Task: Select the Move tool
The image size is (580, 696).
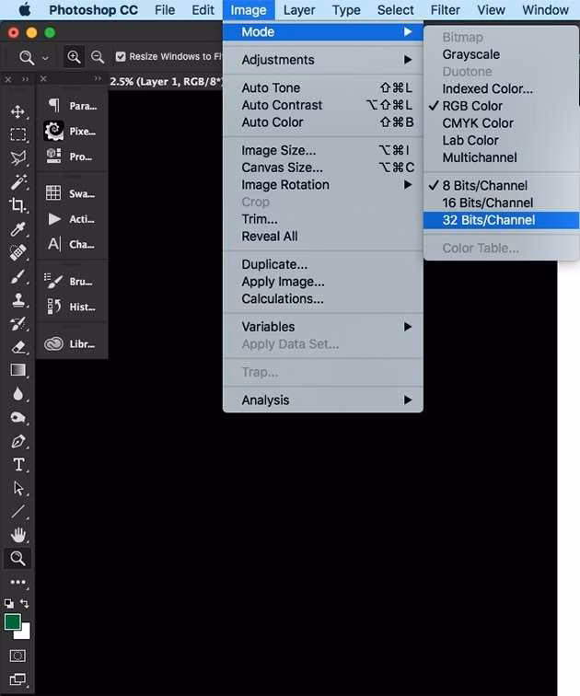Action: pyautogui.click(x=17, y=111)
